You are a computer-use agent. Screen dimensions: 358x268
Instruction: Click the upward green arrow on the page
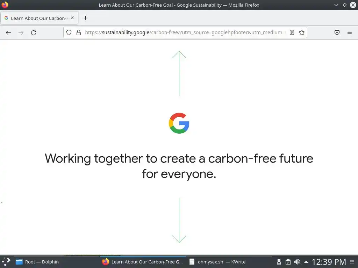pyautogui.click(x=179, y=73)
